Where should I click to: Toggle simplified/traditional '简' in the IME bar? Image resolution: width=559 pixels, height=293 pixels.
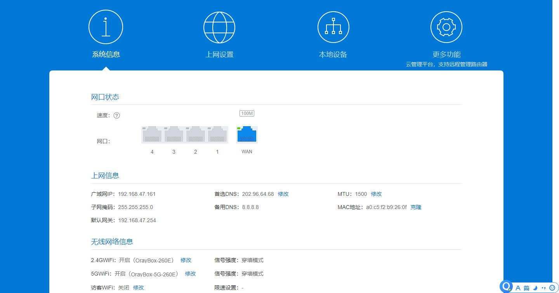coord(526,288)
